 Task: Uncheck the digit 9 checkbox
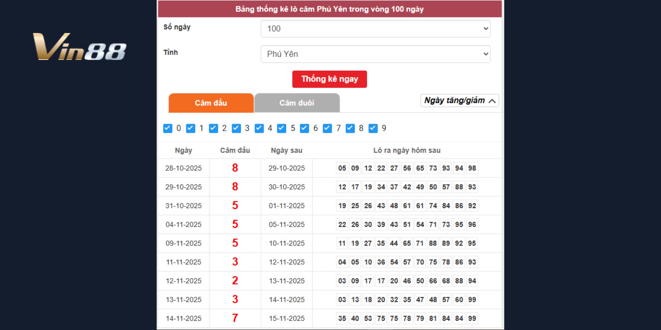click(373, 128)
